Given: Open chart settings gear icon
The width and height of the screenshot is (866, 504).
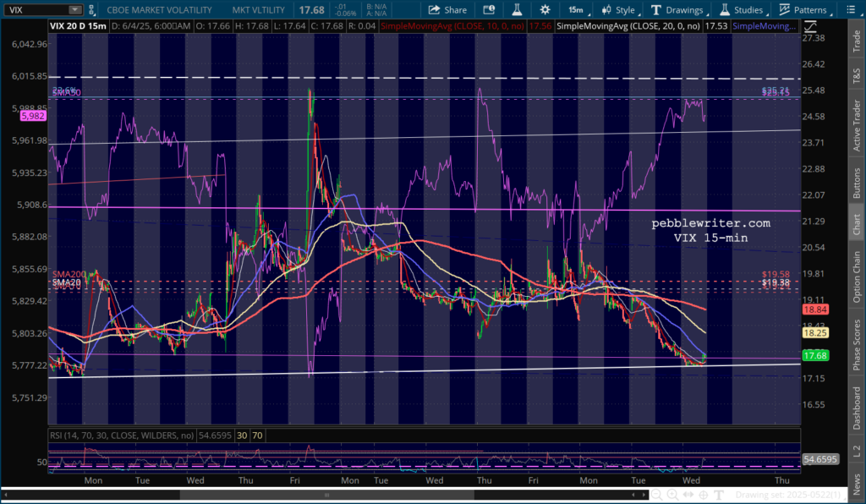Looking at the screenshot, I should tap(545, 10).
